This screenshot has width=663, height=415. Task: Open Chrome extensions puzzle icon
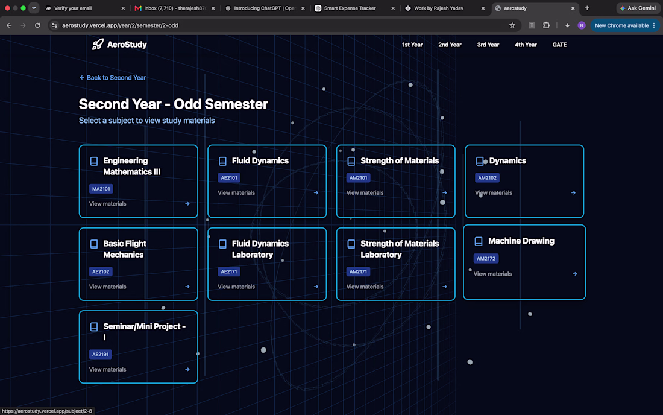point(546,25)
